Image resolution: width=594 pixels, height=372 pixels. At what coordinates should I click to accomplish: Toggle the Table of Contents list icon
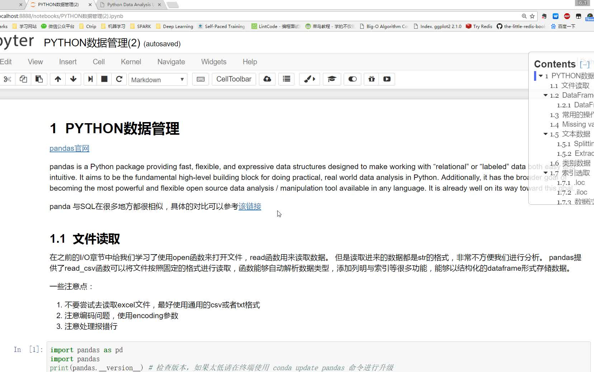(x=286, y=79)
